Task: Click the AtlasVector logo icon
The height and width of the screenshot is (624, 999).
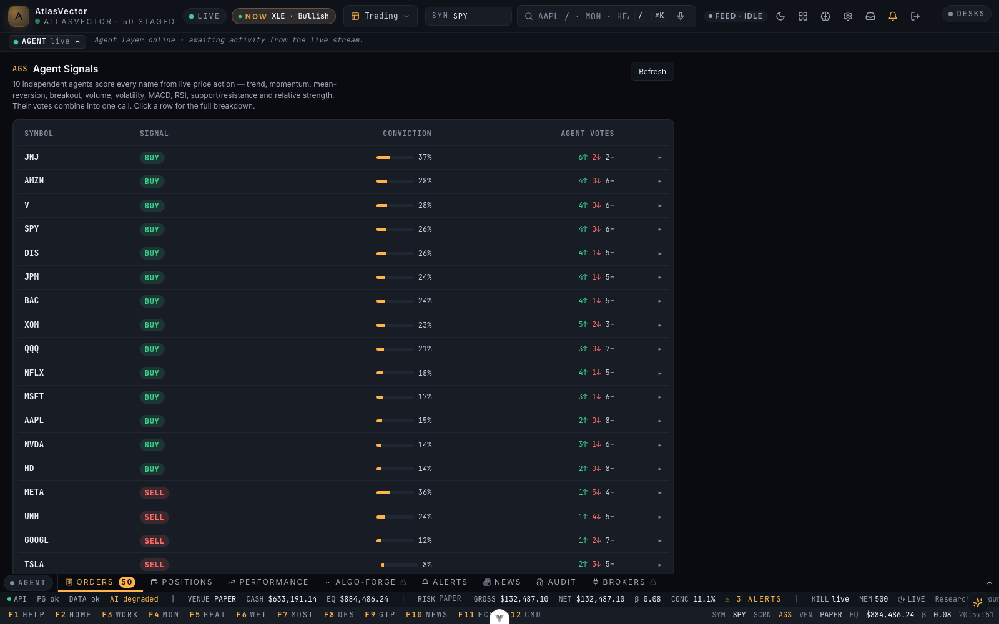Action: click(19, 16)
